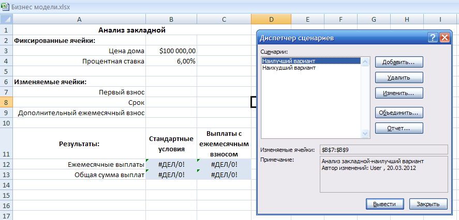Select #ДЕЛ/0! cell in B13
This screenshot has height=220, width=459.
tap(171, 175)
